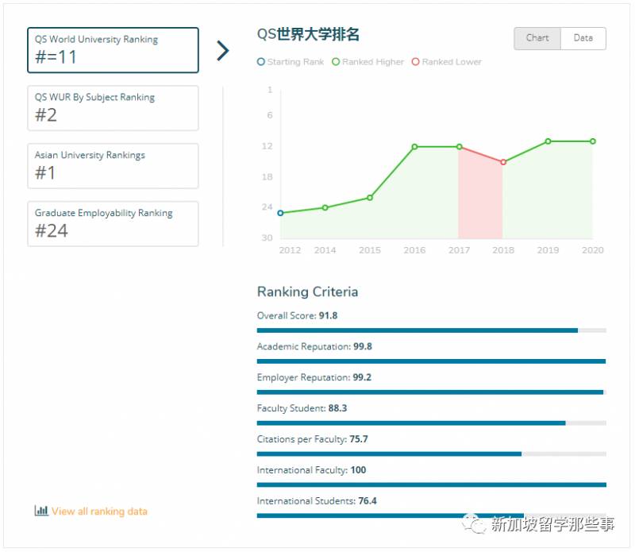The width and height of the screenshot is (635, 552).
Task: Switch to the Chart tab
Action: 537,38
